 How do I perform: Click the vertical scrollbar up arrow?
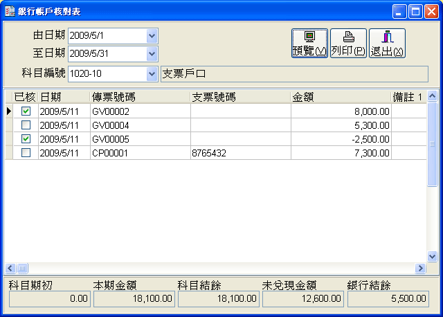tap(432, 96)
